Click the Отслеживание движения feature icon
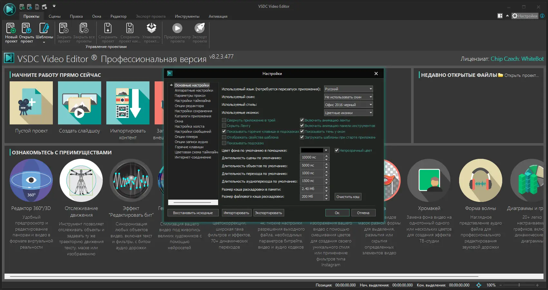Screen dimensions: 548x290 (81, 180)
